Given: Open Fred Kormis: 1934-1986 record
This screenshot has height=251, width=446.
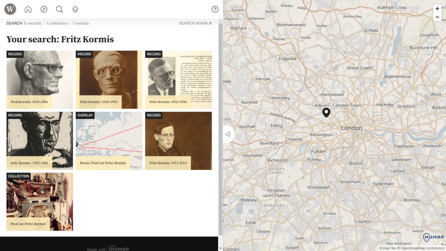Looking at the screenshot, I should point(40,79).
